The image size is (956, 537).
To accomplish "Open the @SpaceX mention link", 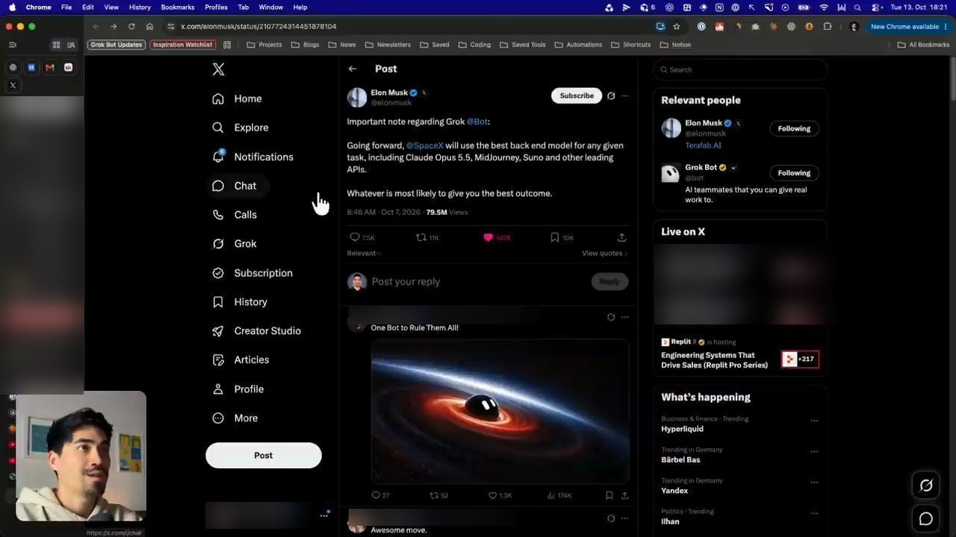I will [424, 145].
